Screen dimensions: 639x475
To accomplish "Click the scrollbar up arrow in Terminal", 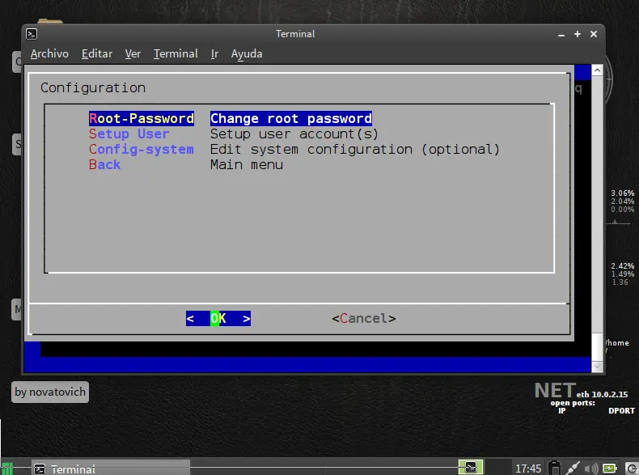I will tap(597, 70).
